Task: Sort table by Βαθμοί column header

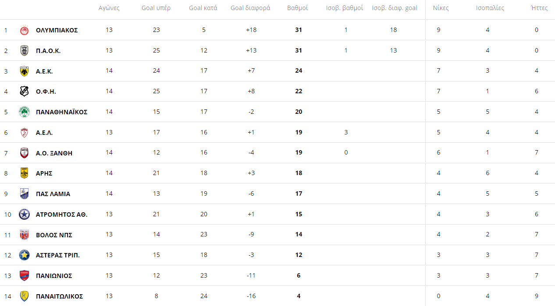Action: 297,8
